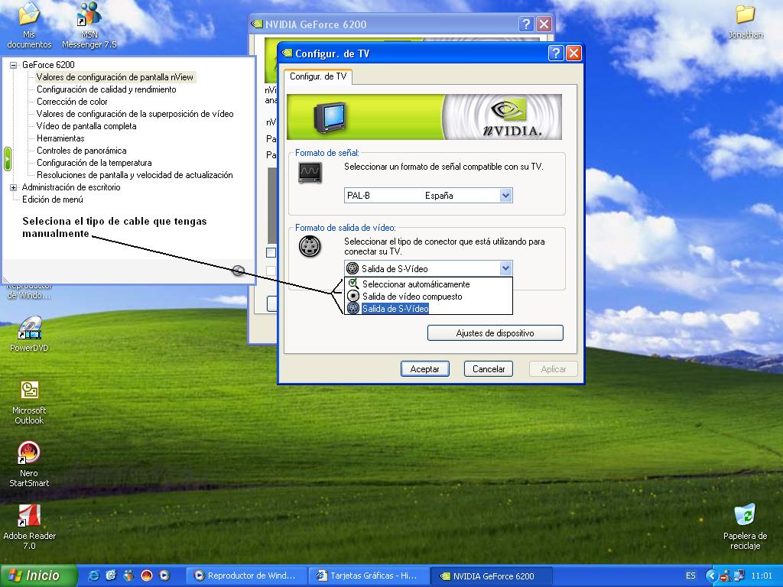
Task: Collapse the GeForce 6200 tree node
Action: click(13, 65)
